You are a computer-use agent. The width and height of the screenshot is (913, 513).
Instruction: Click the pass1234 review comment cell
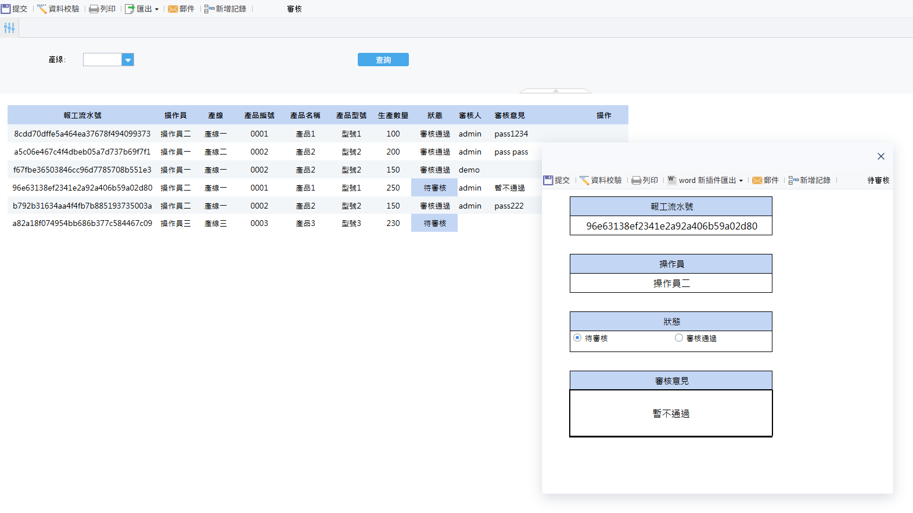pyautogui.click(x=511, y=134)
